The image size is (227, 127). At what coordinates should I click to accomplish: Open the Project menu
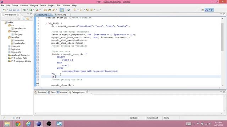point(51,5)
